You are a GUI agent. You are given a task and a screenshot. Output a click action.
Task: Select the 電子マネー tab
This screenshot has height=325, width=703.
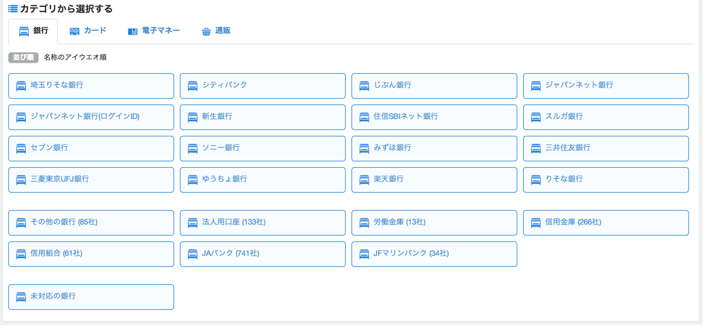154,31
